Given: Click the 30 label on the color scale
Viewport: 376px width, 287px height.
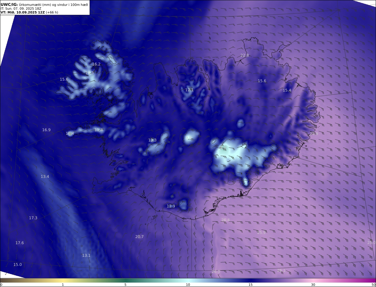Looking at the screenshot, I should click(313, 285).
